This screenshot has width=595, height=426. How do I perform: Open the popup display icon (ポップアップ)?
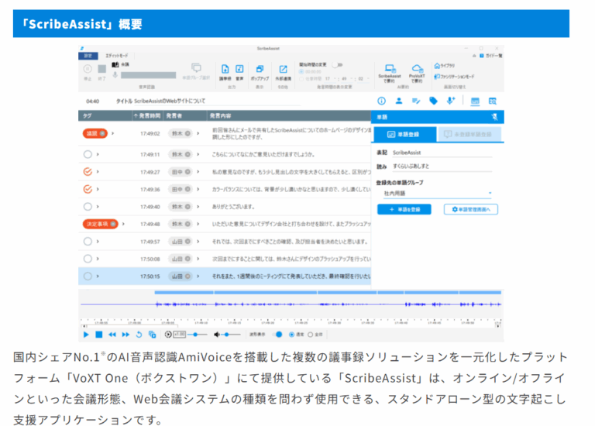click(x=260, y=69)
